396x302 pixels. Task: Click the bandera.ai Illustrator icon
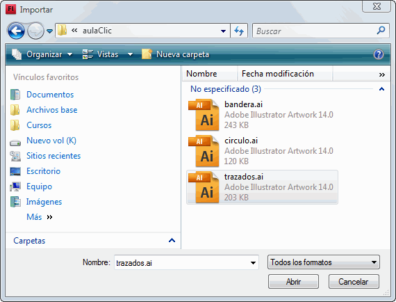204,115
